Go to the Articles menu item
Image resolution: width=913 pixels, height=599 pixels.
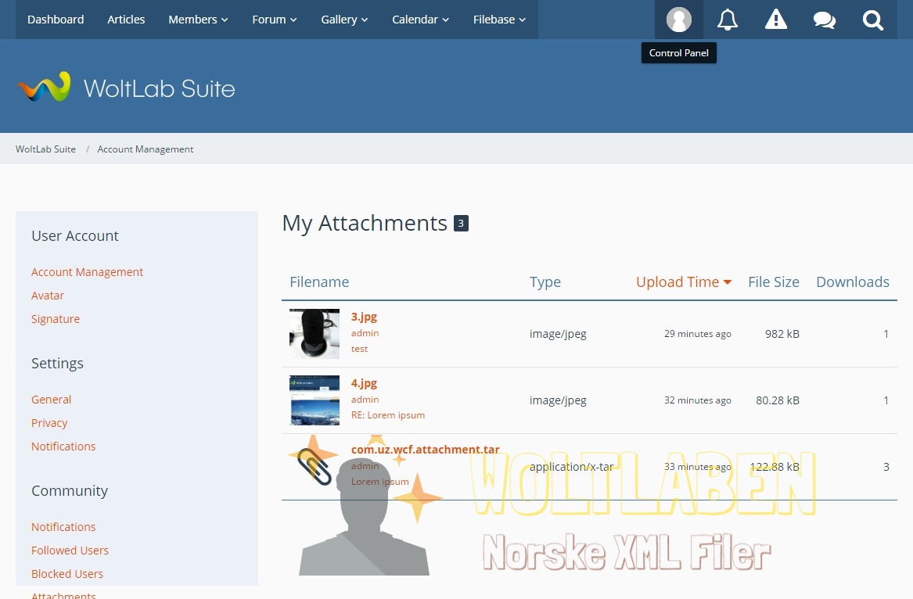[126, 20]
